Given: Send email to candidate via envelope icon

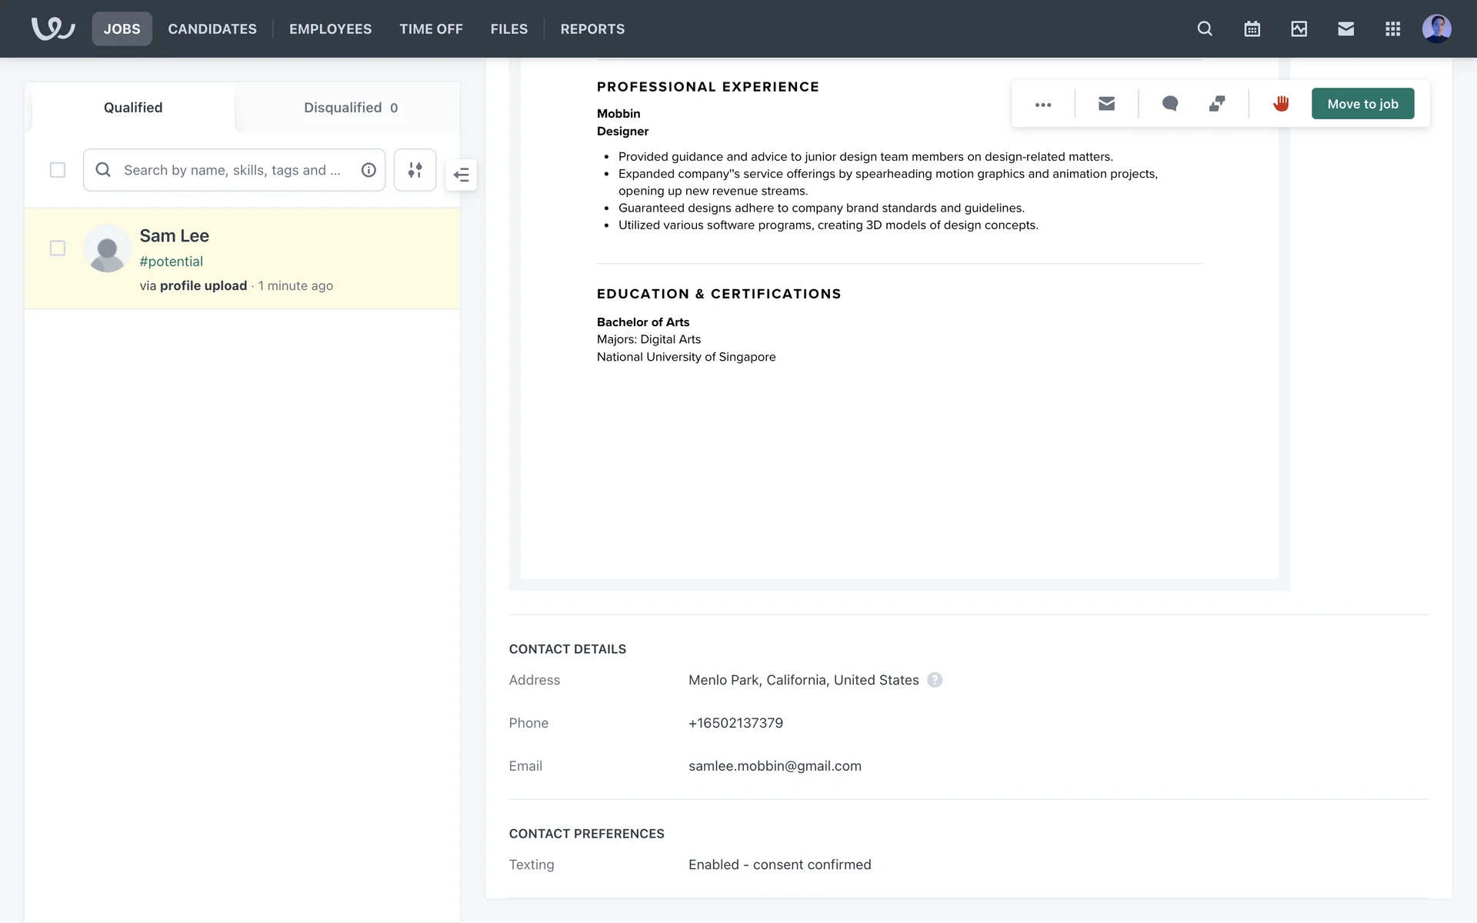Looking at the screenshot, I should [1106, 104].
